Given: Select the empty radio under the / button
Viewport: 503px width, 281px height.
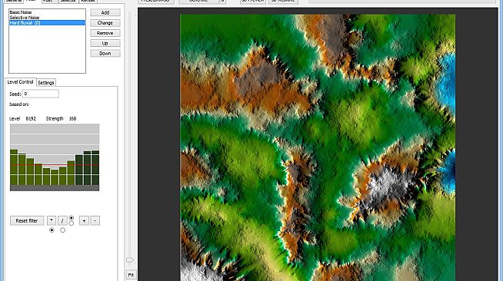Looking at the screenshot, I should click(x=62, y=230).
